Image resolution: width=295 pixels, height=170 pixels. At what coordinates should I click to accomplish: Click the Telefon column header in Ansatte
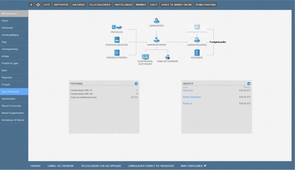pyautogui.click(x=247, y=87)
